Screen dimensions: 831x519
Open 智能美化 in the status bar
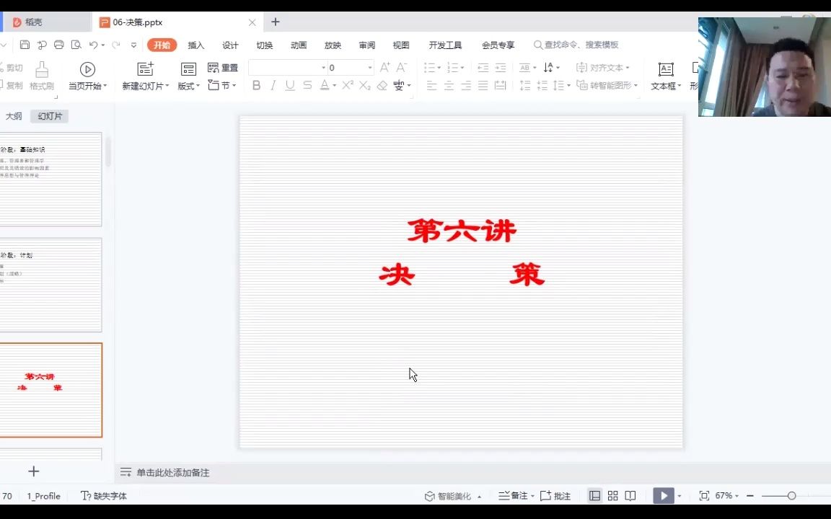(451, 495)
